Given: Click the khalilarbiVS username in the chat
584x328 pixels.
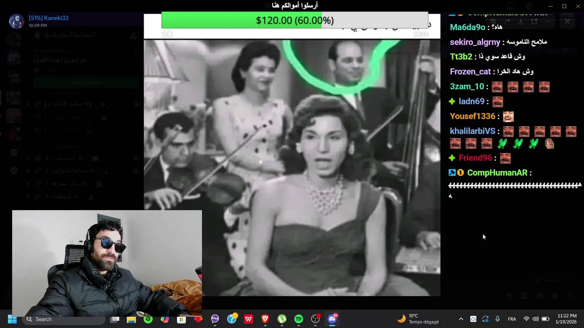Looking at the screenshot, I should tap(473, 131).
